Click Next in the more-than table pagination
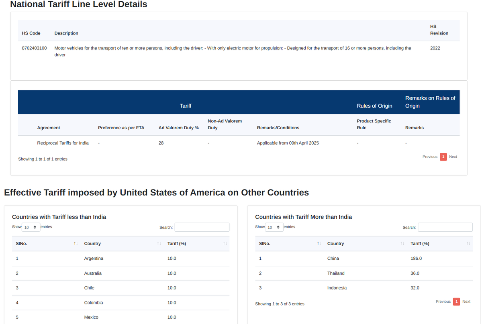Image resolution: width=482 pixels, height=324 pixels. [x=466, y=301]
